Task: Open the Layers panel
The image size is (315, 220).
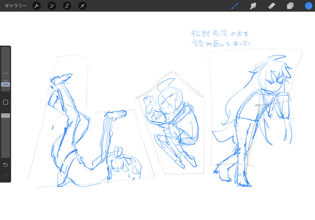Action: [290, 6]
